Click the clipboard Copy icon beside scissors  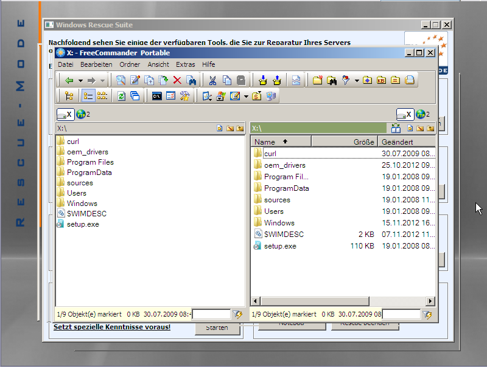[x=227, y=80]
